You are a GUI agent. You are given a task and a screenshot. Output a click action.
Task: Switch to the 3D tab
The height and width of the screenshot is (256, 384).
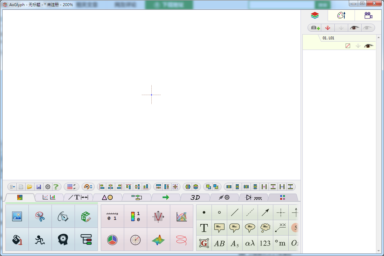point(195,197)
